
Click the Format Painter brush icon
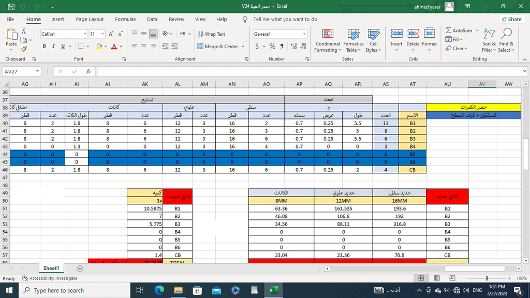(x=24, y=49)
